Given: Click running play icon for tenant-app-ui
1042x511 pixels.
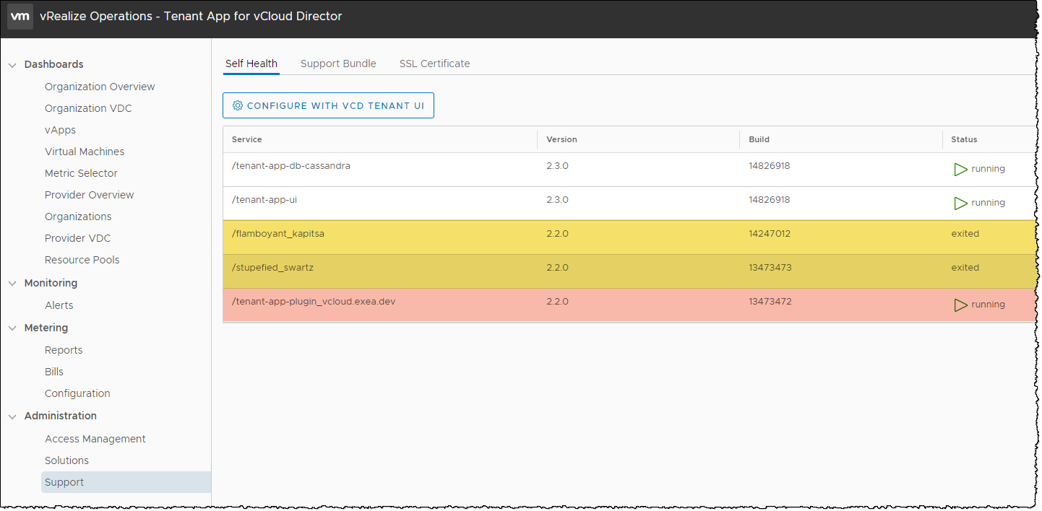Looking at the screenshot, I should click(960, 203).
